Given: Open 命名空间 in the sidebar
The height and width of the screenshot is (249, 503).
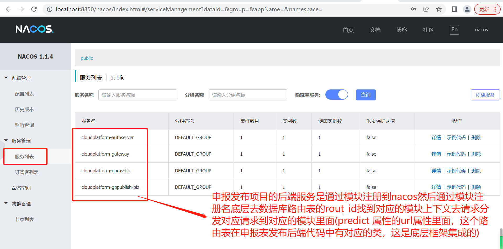Looking at the screenshot, I should point(21,188).
